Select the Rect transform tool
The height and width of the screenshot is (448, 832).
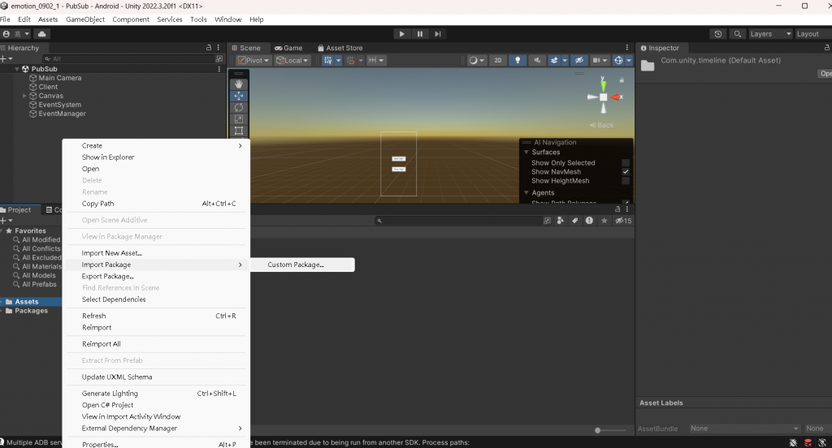pyautogui.click(x=239, y=131)
